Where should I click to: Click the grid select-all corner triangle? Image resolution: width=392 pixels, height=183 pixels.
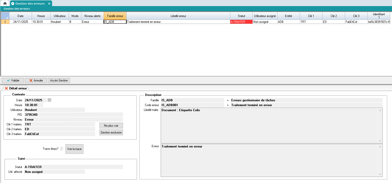coord(5,16)
